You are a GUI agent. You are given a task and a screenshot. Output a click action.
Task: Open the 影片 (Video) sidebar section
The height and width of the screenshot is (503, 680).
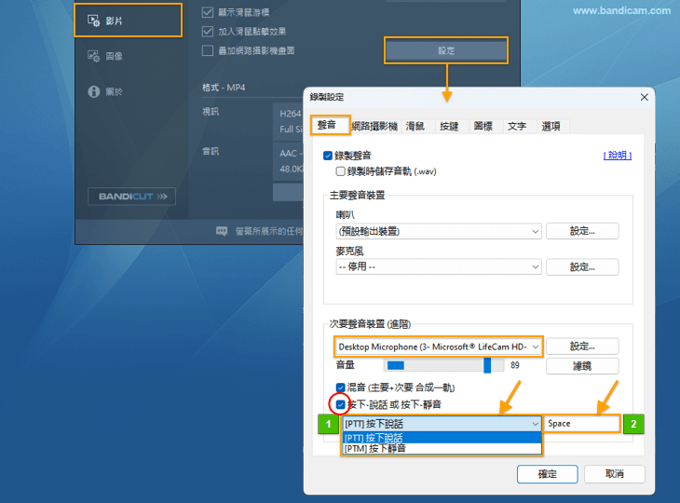[128, 20]
